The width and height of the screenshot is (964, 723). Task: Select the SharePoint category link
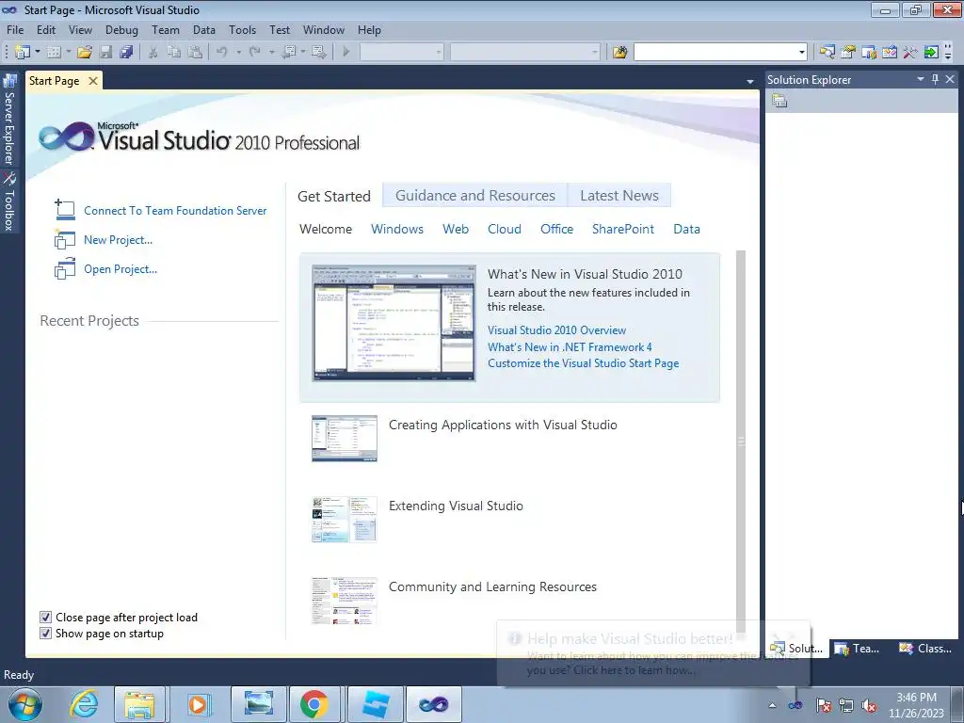coord(623,229)
